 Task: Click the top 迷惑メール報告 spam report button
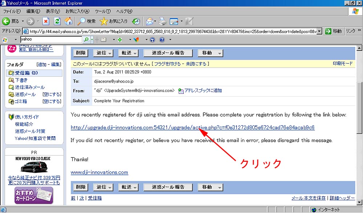[x=168, y=53]
